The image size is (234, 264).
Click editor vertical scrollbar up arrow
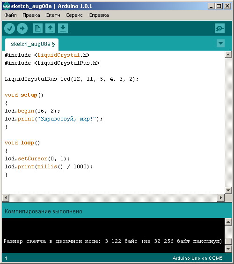coord(228,54)
